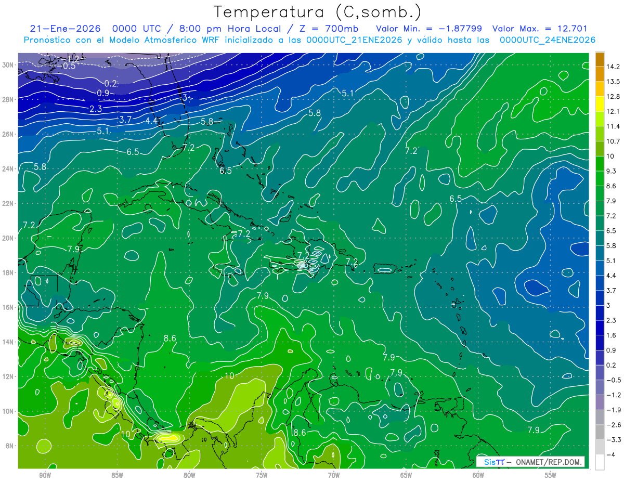Image resolution: width=624 pixels, height=482 pixels.
Task: Pick the white swatch below -4
Action: (x=600, y=462)
